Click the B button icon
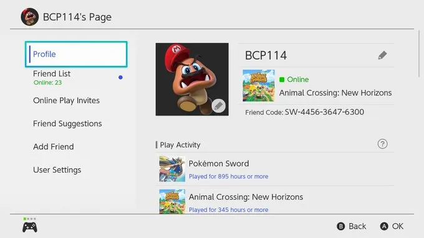 coord(340,226)
